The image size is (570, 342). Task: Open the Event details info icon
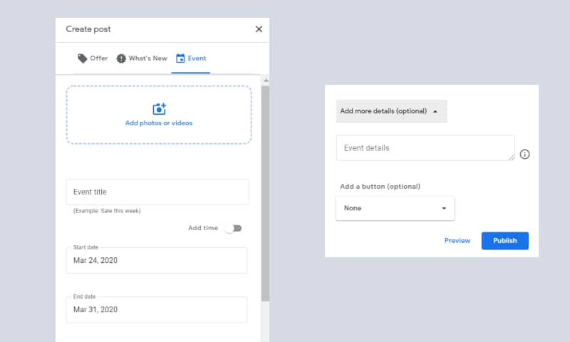[524, 155]
